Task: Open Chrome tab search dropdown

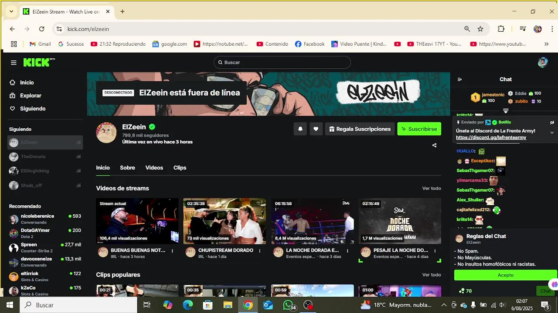Action: coord(11,12)
